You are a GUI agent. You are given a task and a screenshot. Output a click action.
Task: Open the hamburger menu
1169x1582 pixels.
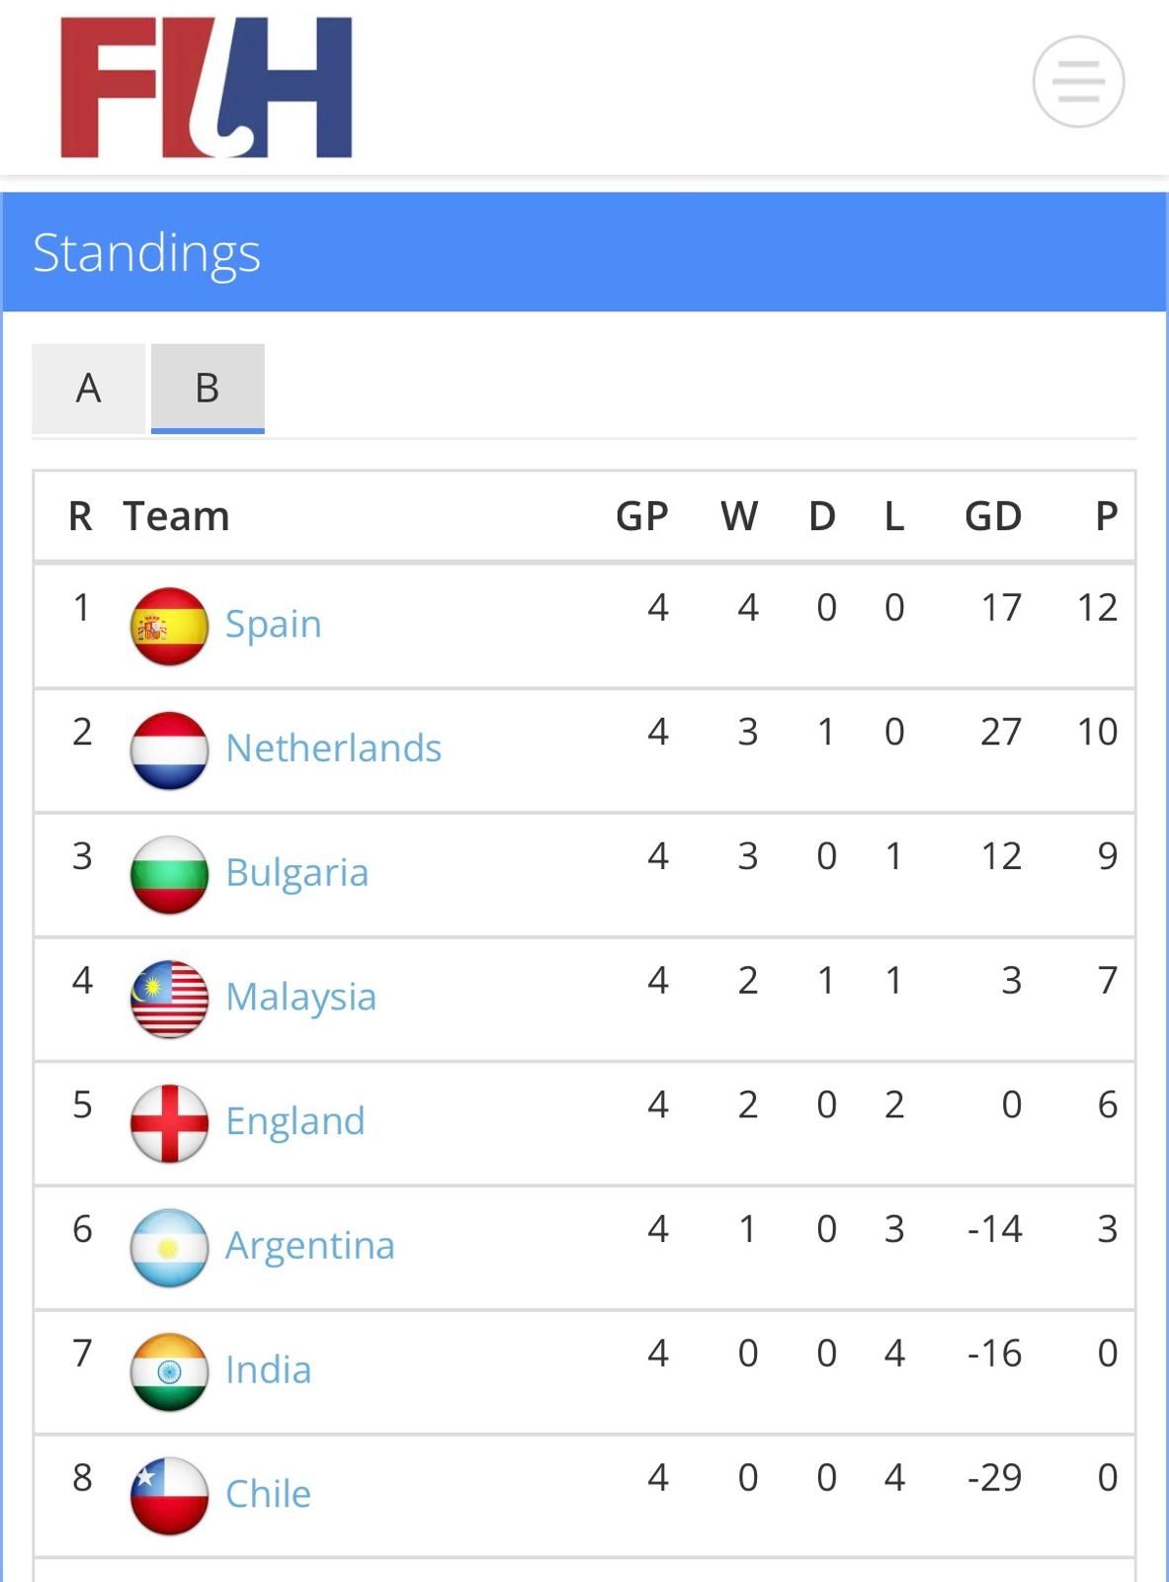(1078, 81)
